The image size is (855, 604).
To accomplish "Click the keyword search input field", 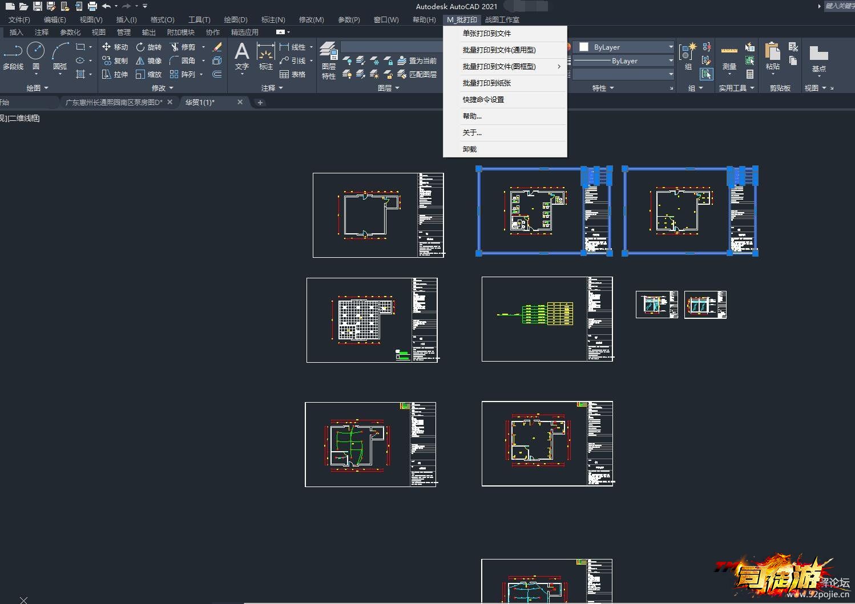I will (x=839, y=6).
